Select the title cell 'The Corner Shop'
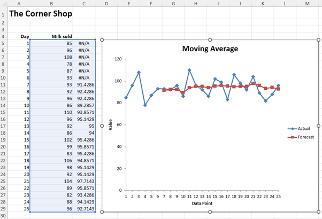Screen dimensions: 322x219 (x=41, y=14)
